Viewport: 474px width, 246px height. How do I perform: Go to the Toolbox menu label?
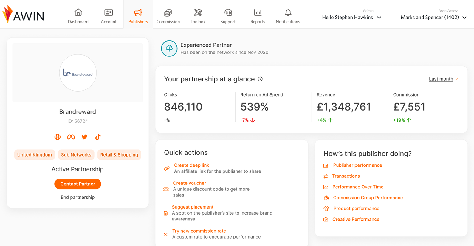pos(198,22)
